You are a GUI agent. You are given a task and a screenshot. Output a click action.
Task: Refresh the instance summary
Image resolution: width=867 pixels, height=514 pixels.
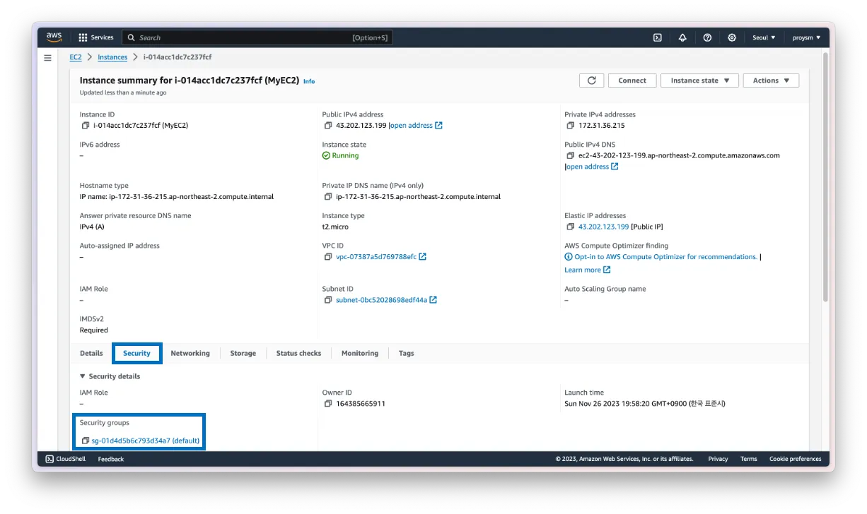pyautogui.click(x=591, y=80)
